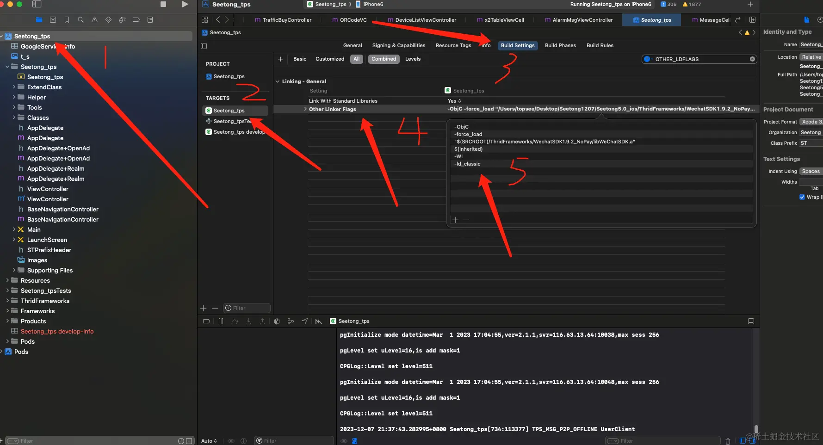The width and height of the screenshot is (823, 445).
Task: Open the report navigator
Action: click(150, 20)
